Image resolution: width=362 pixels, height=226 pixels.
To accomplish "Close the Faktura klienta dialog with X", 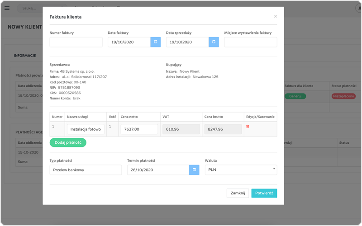I will (x=275, y=16).
